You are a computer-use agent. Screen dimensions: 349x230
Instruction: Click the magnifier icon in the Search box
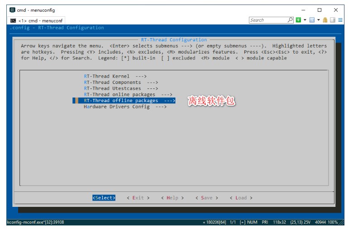click(x=290, y=20)
